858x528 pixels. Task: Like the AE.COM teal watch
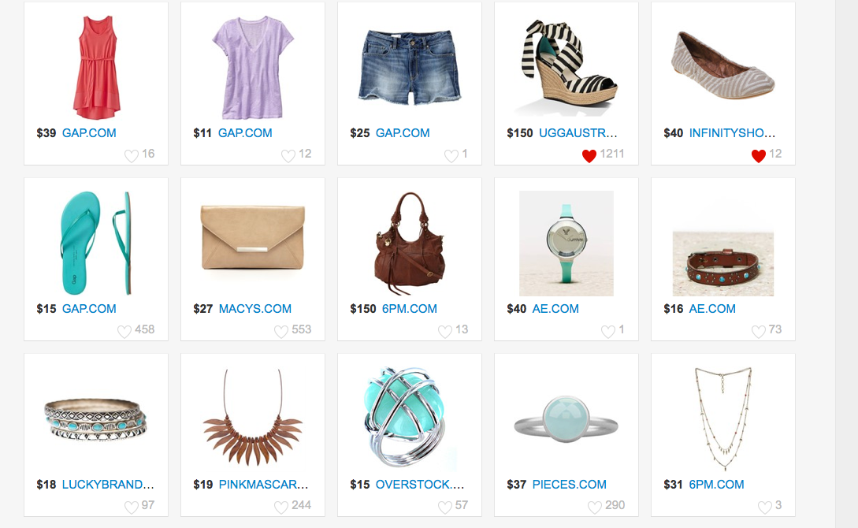click(x=608, y=332)
